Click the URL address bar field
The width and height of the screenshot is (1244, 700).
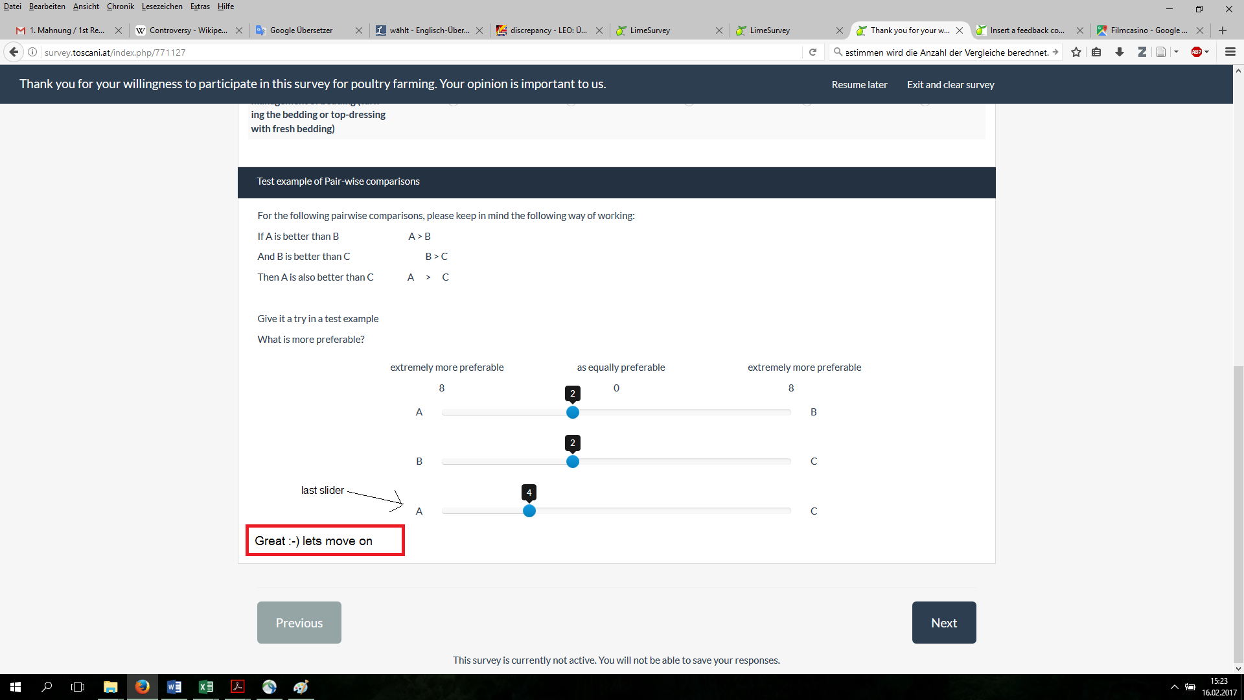pos(421,52)
